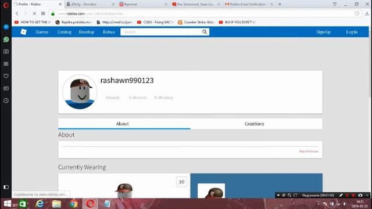Close the Profile - Roblox tab
This screenshot has height=209, width=372.
(x=60, y=4)
